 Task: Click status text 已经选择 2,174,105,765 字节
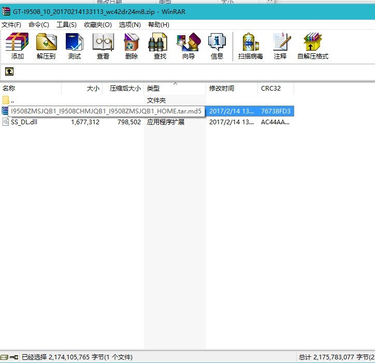click(x=77, y=357)
